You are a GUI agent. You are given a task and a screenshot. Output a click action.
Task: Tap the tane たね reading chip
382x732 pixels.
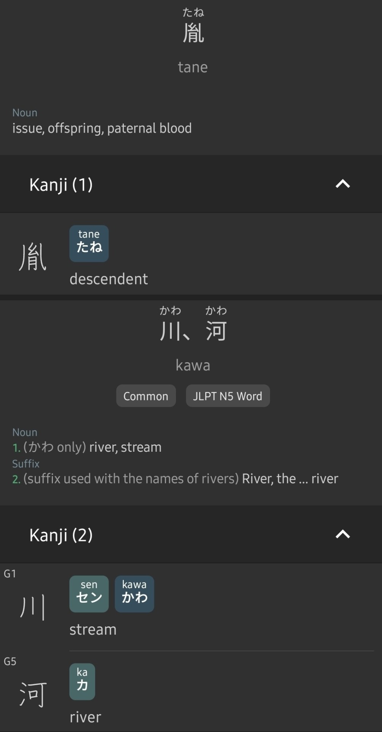point(89,243)
